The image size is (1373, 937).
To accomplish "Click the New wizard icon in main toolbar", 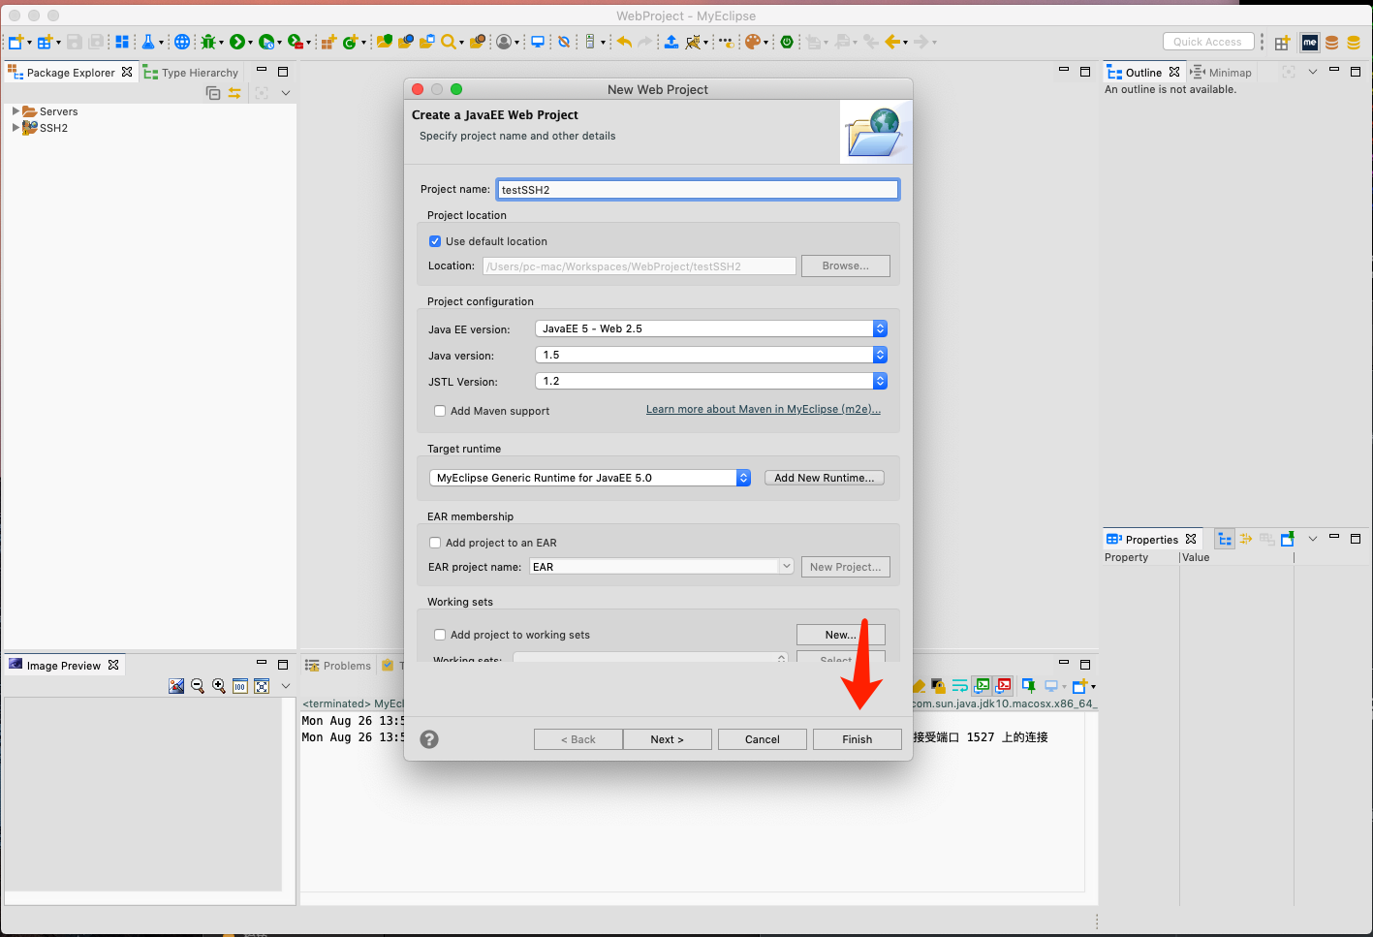I will pyautogui.click(x=16, y=42).
